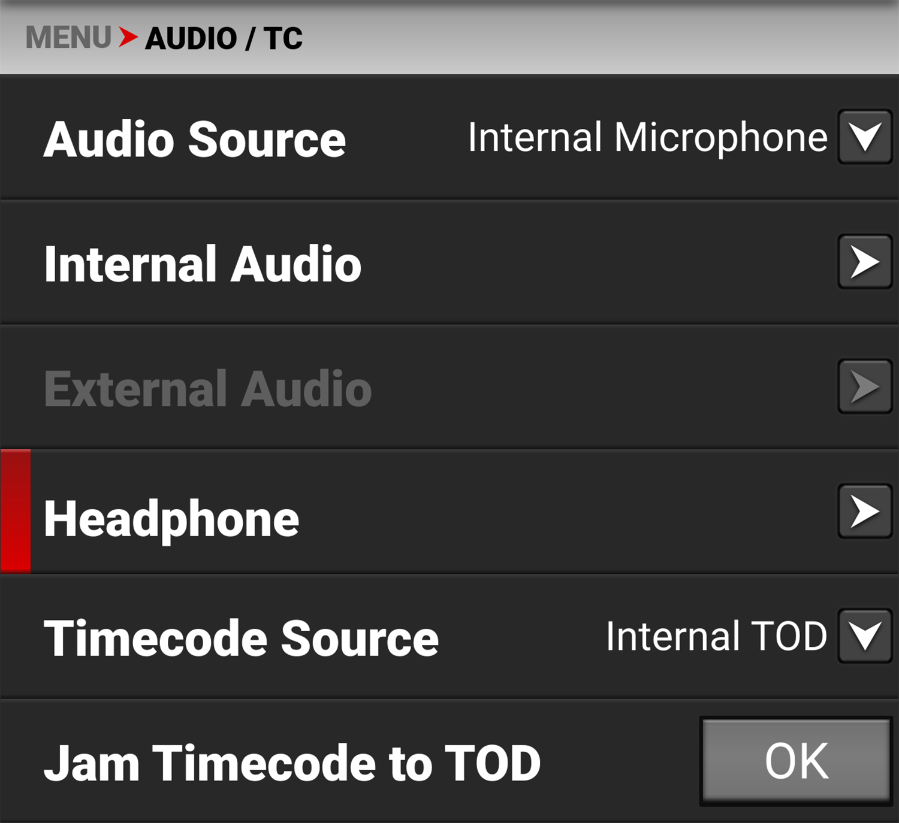Click the Timecode Source dropdown arrow icon
The height and width of the screenshot is (823, 899).
click(x=865, y=636)
